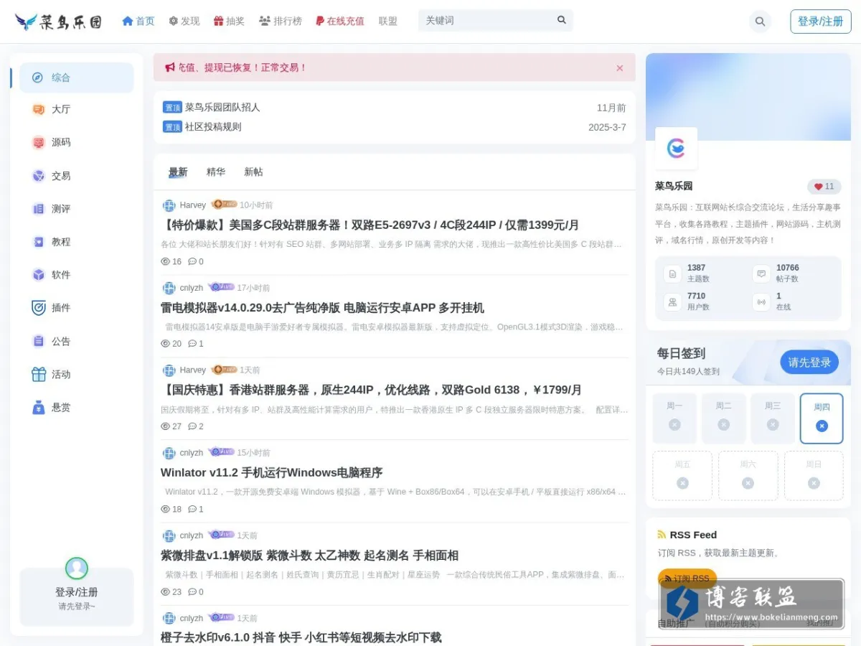Screen dimensions: 861x646
Task: Click the 主题数 document icon
Action: point(672,273)
